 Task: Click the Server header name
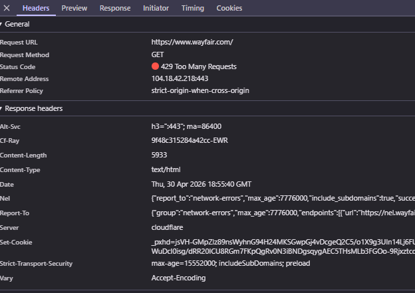[x=9, y=228]
